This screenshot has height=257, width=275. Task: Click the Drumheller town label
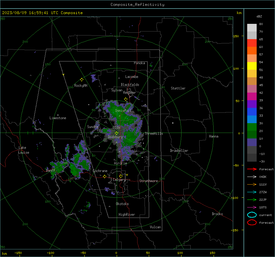coord(179,151)
